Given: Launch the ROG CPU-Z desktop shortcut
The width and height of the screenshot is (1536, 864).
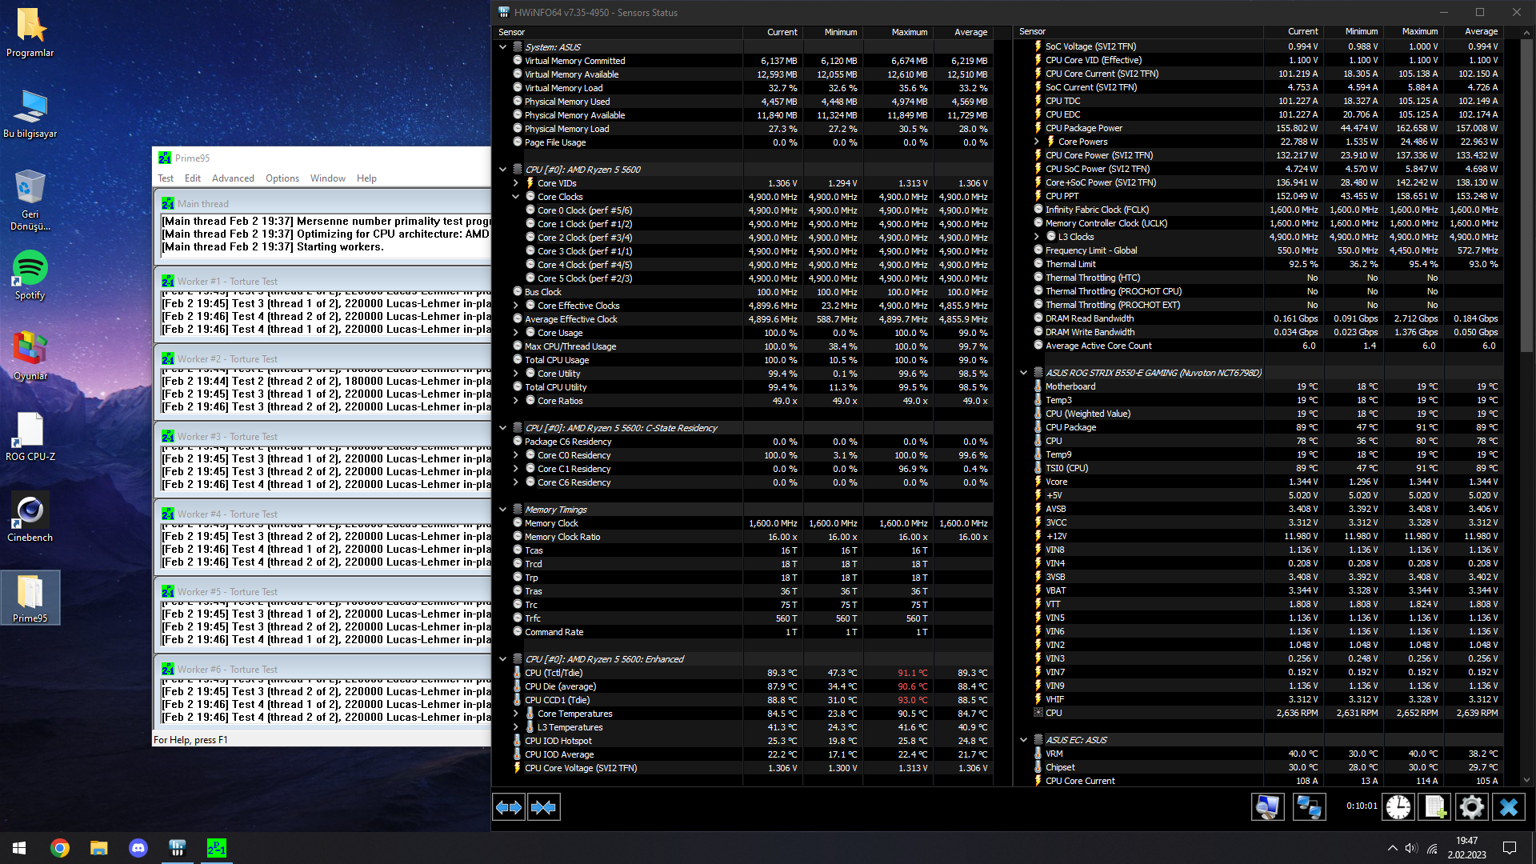Looking at the screenshot, I should click(x=30, y=437).
